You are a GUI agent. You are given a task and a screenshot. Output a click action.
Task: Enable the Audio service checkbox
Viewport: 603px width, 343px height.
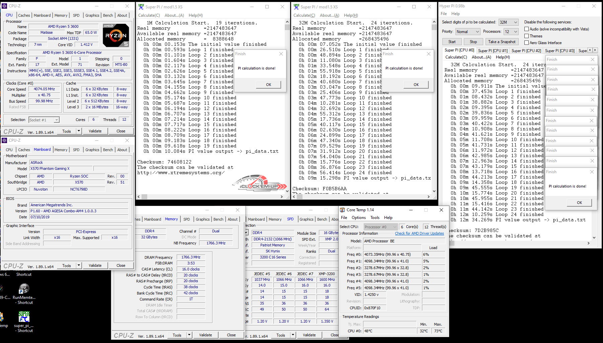click(x=526, y=29)
